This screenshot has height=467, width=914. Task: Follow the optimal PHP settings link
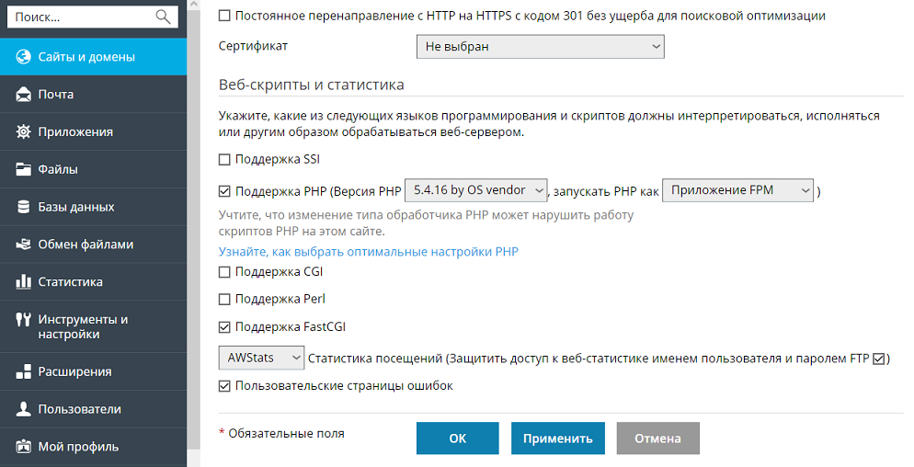pos(368,251)
